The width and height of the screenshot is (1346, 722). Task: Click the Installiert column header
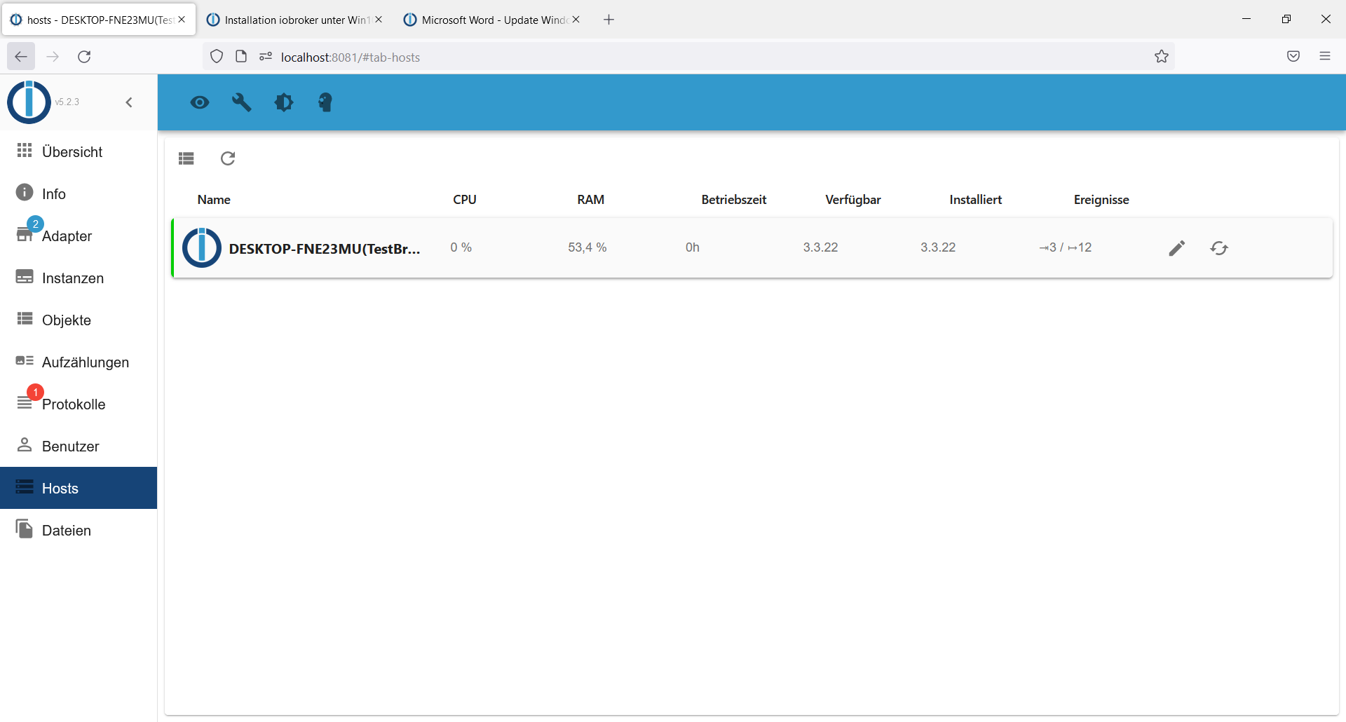click(x=976, y=200)
